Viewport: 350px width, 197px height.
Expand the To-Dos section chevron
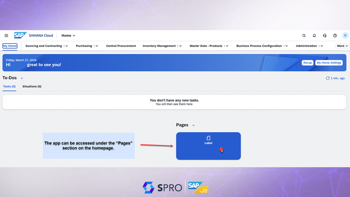pyautogui.click(x=22, y=78)
